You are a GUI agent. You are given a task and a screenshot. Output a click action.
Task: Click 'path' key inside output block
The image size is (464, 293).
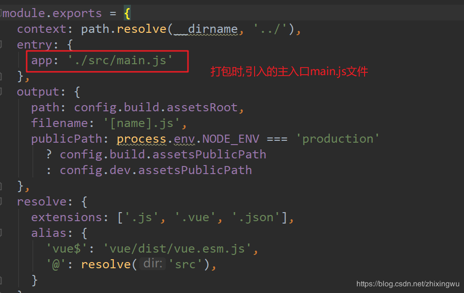45,107
